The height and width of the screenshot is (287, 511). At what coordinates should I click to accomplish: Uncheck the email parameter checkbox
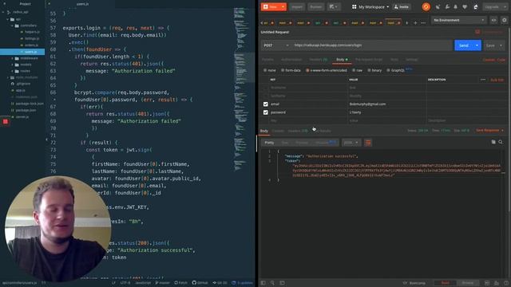[266, 104]
